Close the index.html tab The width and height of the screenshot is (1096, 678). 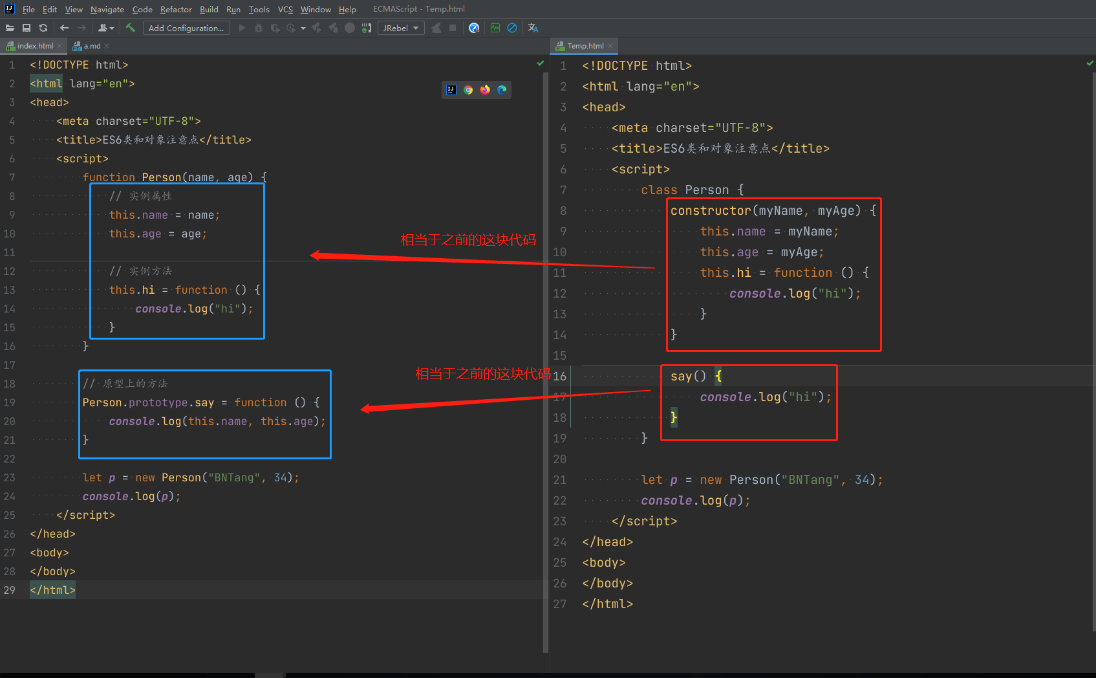coord(59,46)
